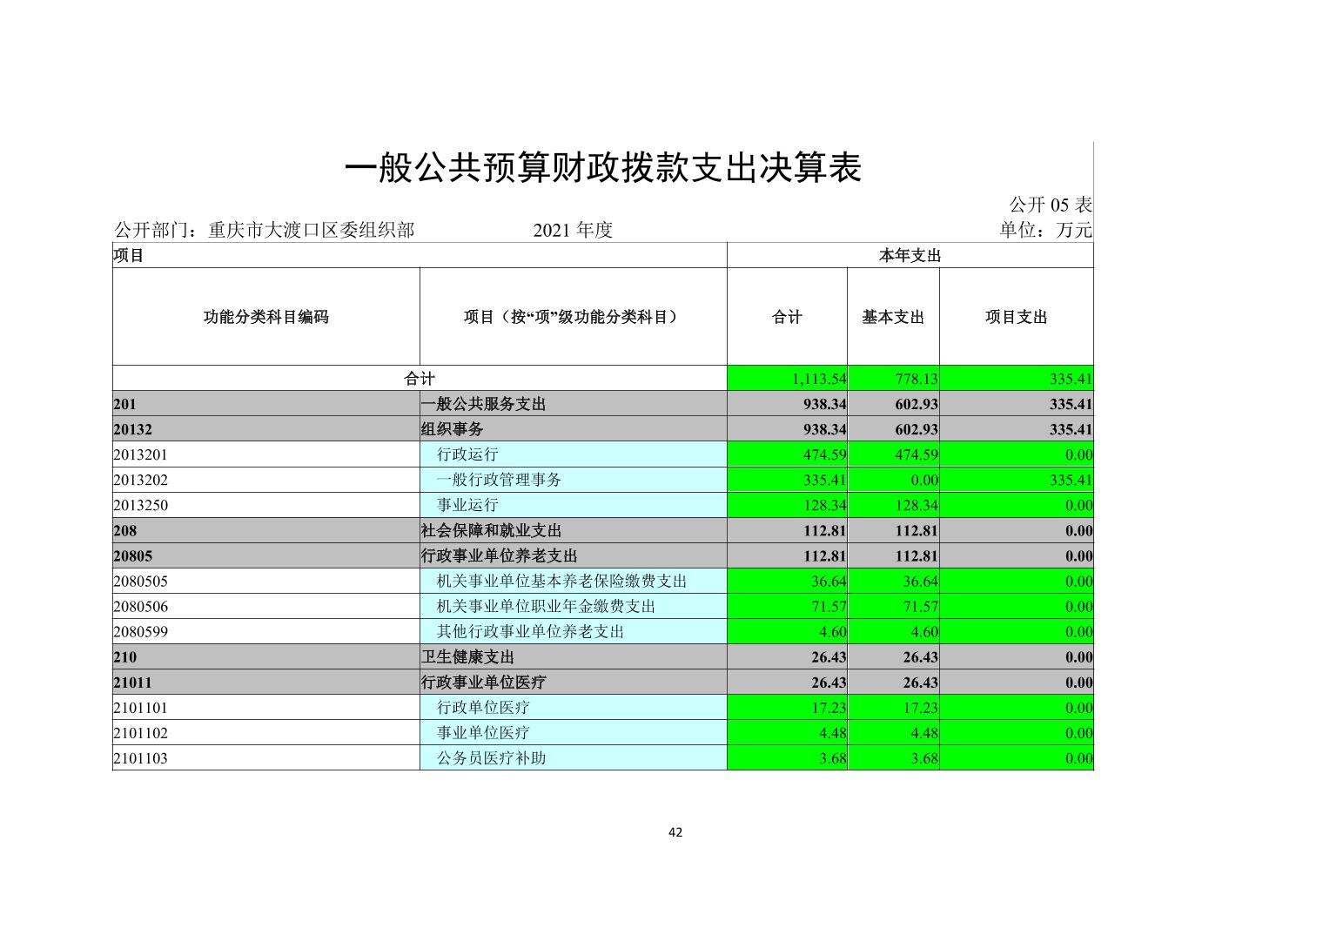Select the total amount cell 1,113.54
This screenshot has height=935, width=1323.
(x=788, y=379)
